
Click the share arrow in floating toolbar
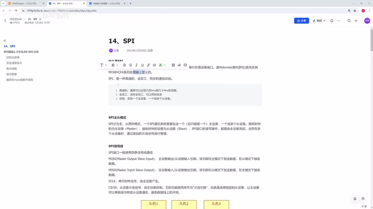(x=179, y=65)
